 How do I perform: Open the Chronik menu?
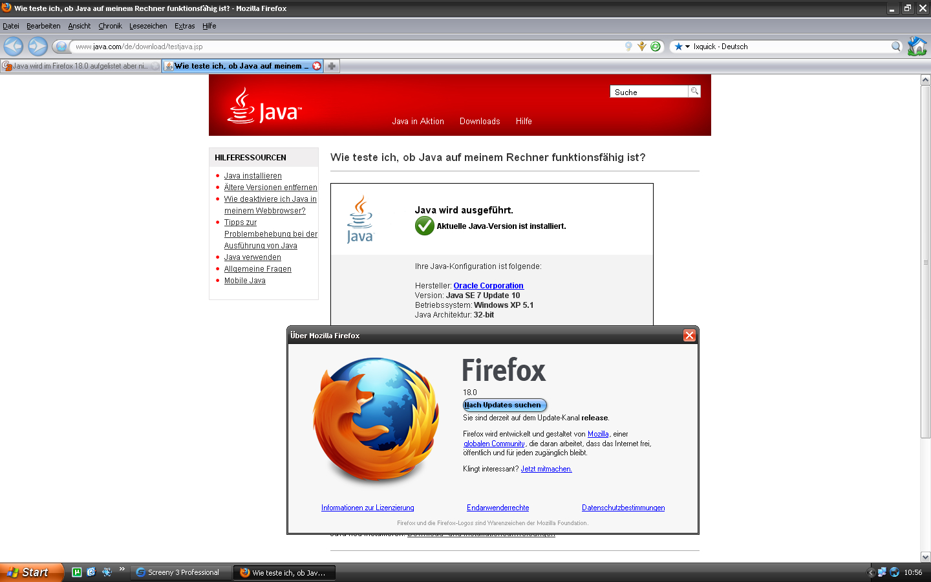(110, 26)
